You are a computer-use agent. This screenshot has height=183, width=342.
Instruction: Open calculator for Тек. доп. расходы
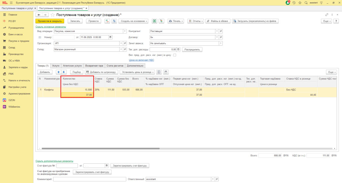click(178, 49)
